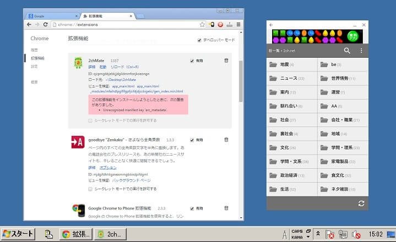Close the Google tab with its X
This screenshot has width=396, height=242.
pyautogui.click(x=76, y=16)
